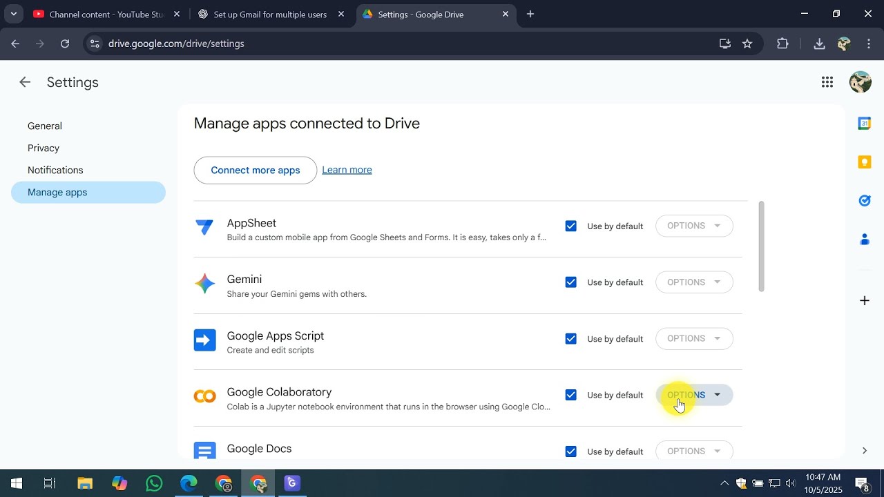Click the install app icon in address bar
The height and width of the screenshot is (497, 884).
pyautogui.click(x=725, y=43)
